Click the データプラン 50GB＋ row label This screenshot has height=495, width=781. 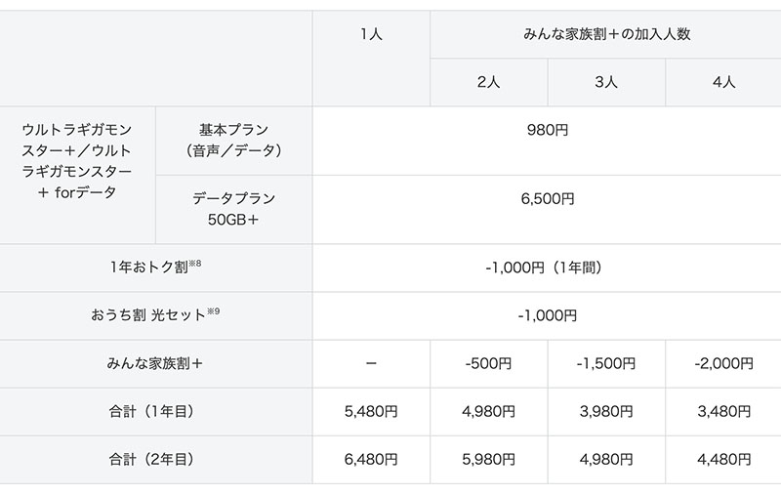pyautogui.click(x=233, y=209)
